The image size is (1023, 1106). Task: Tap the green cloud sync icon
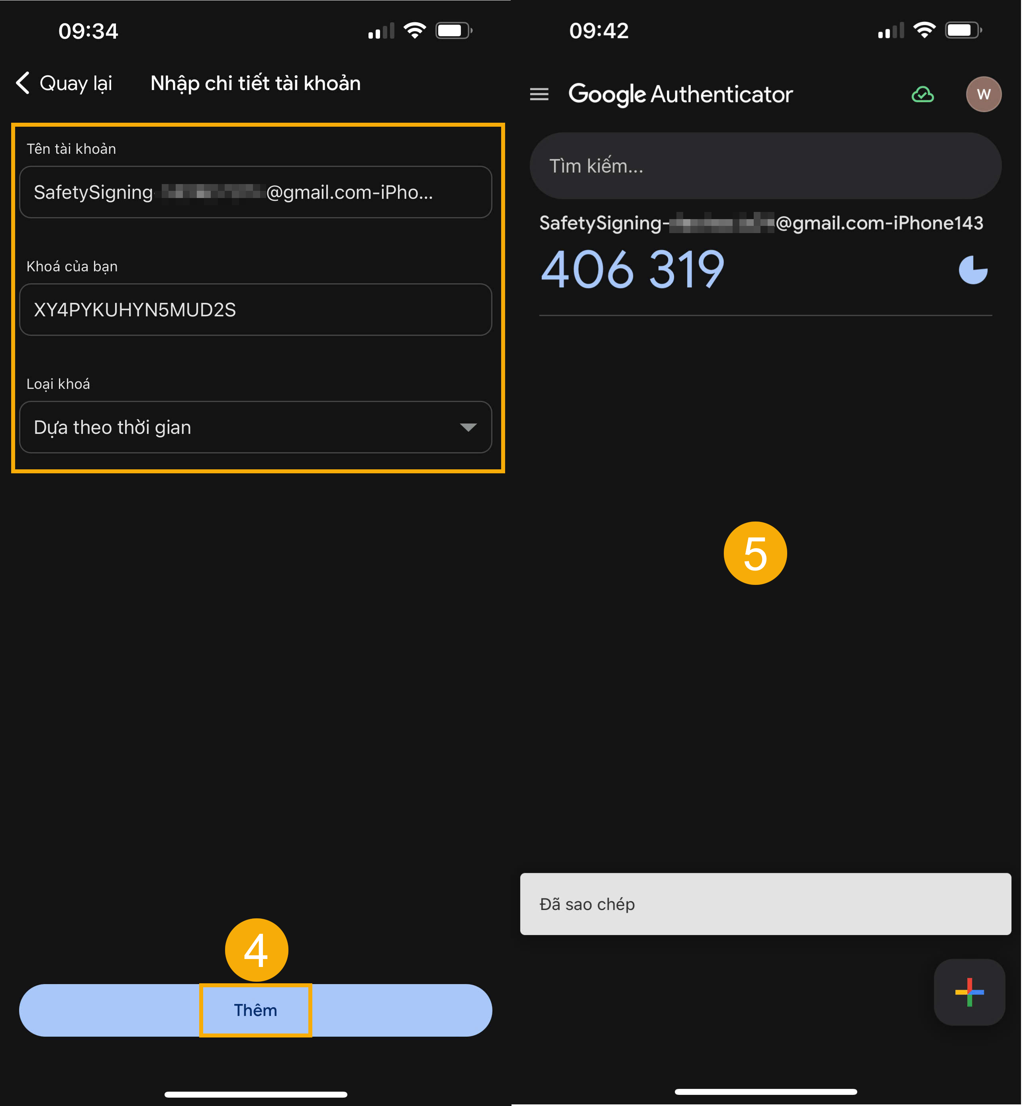pyautogui.click(x=922, y=95)
